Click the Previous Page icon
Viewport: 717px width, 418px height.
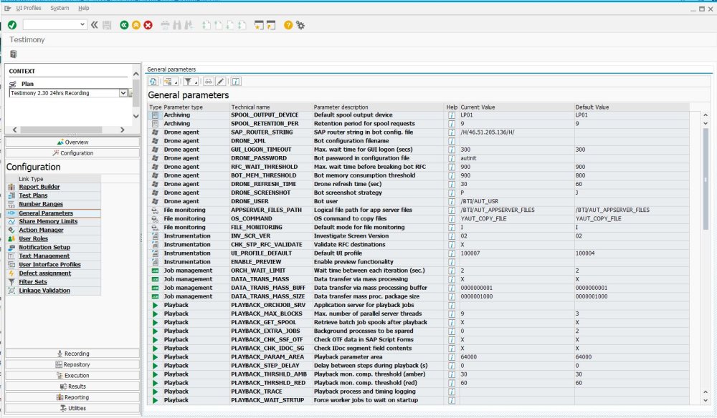point(218,25)
